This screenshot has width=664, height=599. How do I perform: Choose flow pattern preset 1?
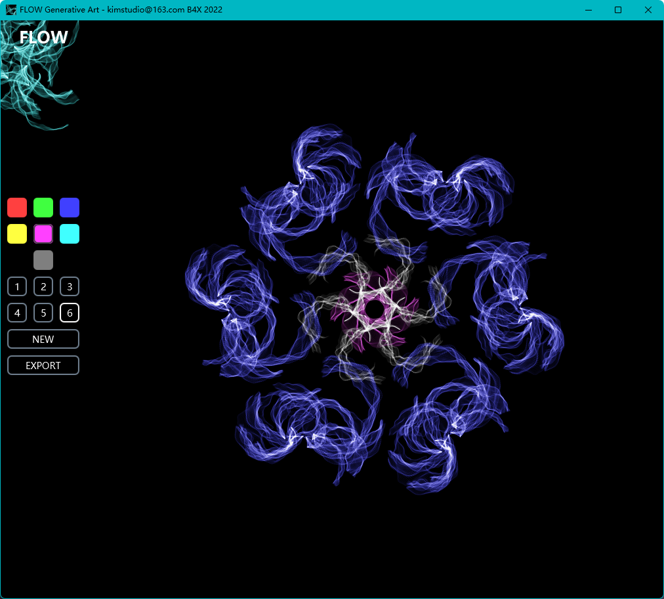pos(17,286)
